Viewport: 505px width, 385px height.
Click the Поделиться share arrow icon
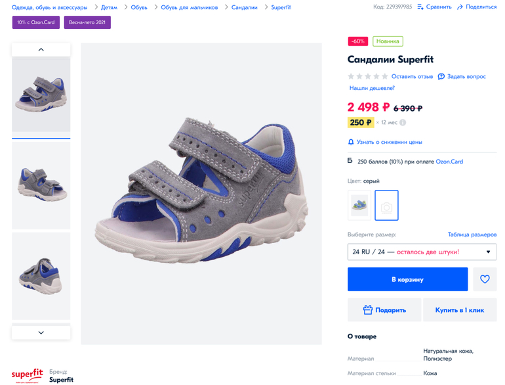click(x=460, y=7)
